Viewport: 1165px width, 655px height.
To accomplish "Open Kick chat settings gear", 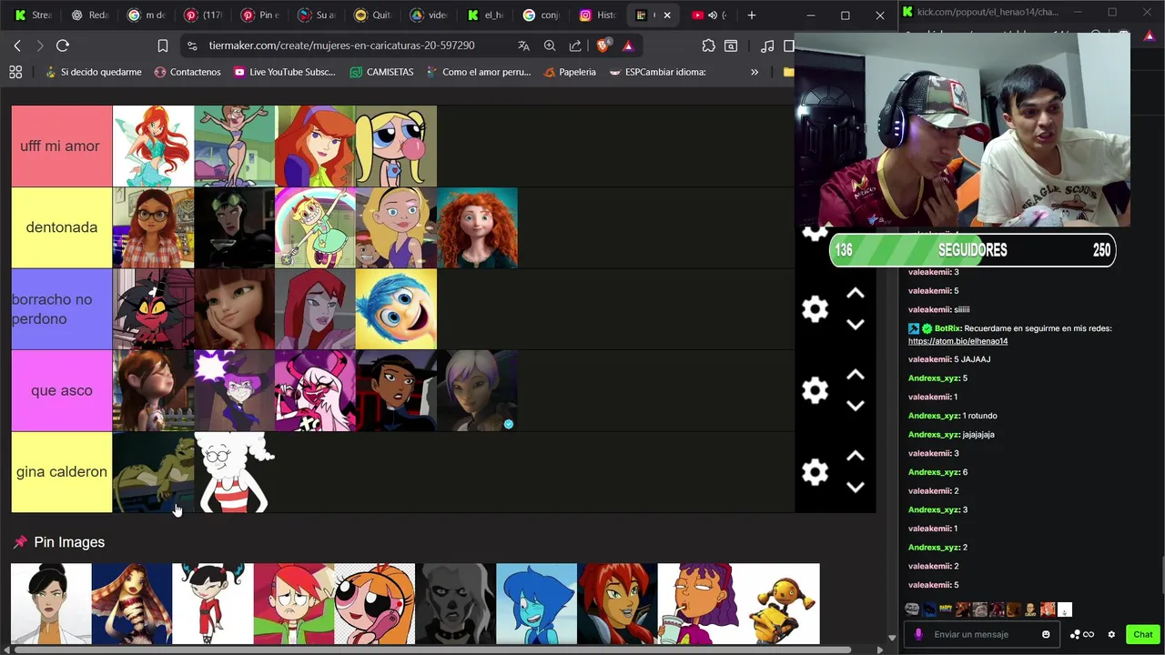I will pyautogui.click(x=1111, y=634).
